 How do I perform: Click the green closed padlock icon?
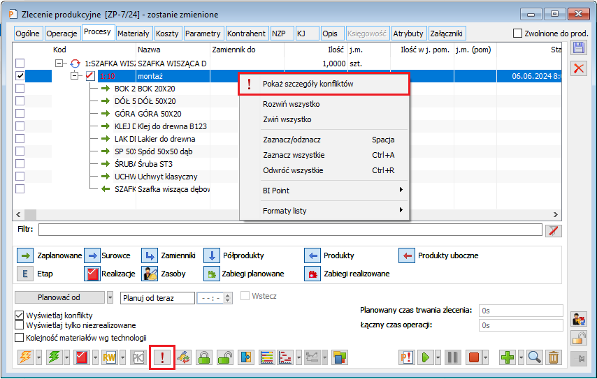point(204,357)
